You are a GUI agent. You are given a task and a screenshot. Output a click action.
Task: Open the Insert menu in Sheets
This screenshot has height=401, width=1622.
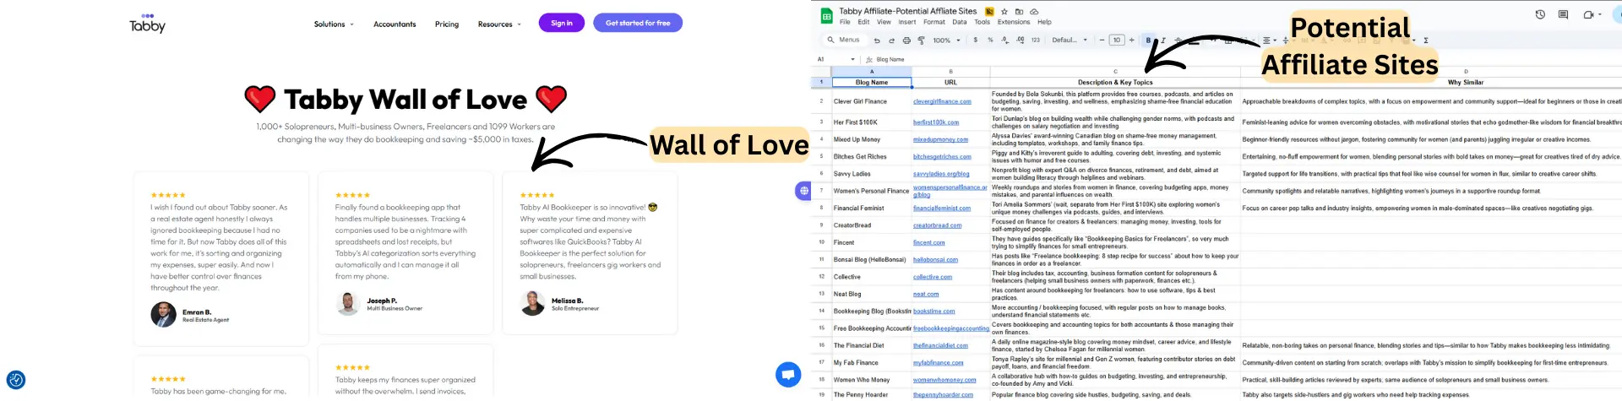click(x=907, y=22)
